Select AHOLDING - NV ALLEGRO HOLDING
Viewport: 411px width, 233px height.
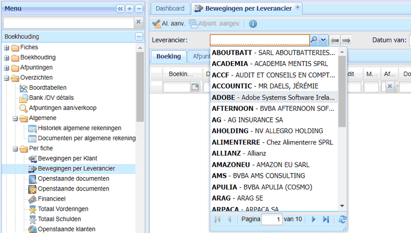tap(273, 131)
